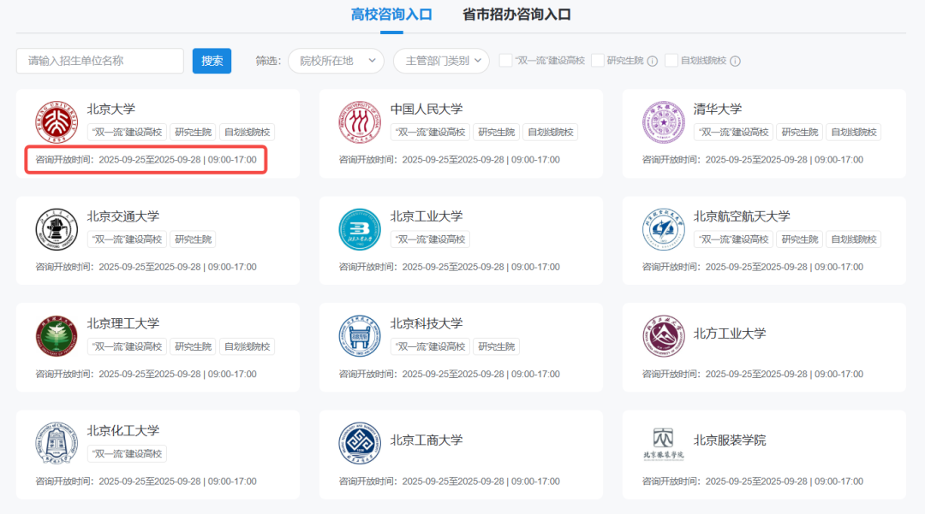Image resolution: width=925 pixels, height=514 pixels.
Task: Click the 搜索 button
Action: (212, 61)
